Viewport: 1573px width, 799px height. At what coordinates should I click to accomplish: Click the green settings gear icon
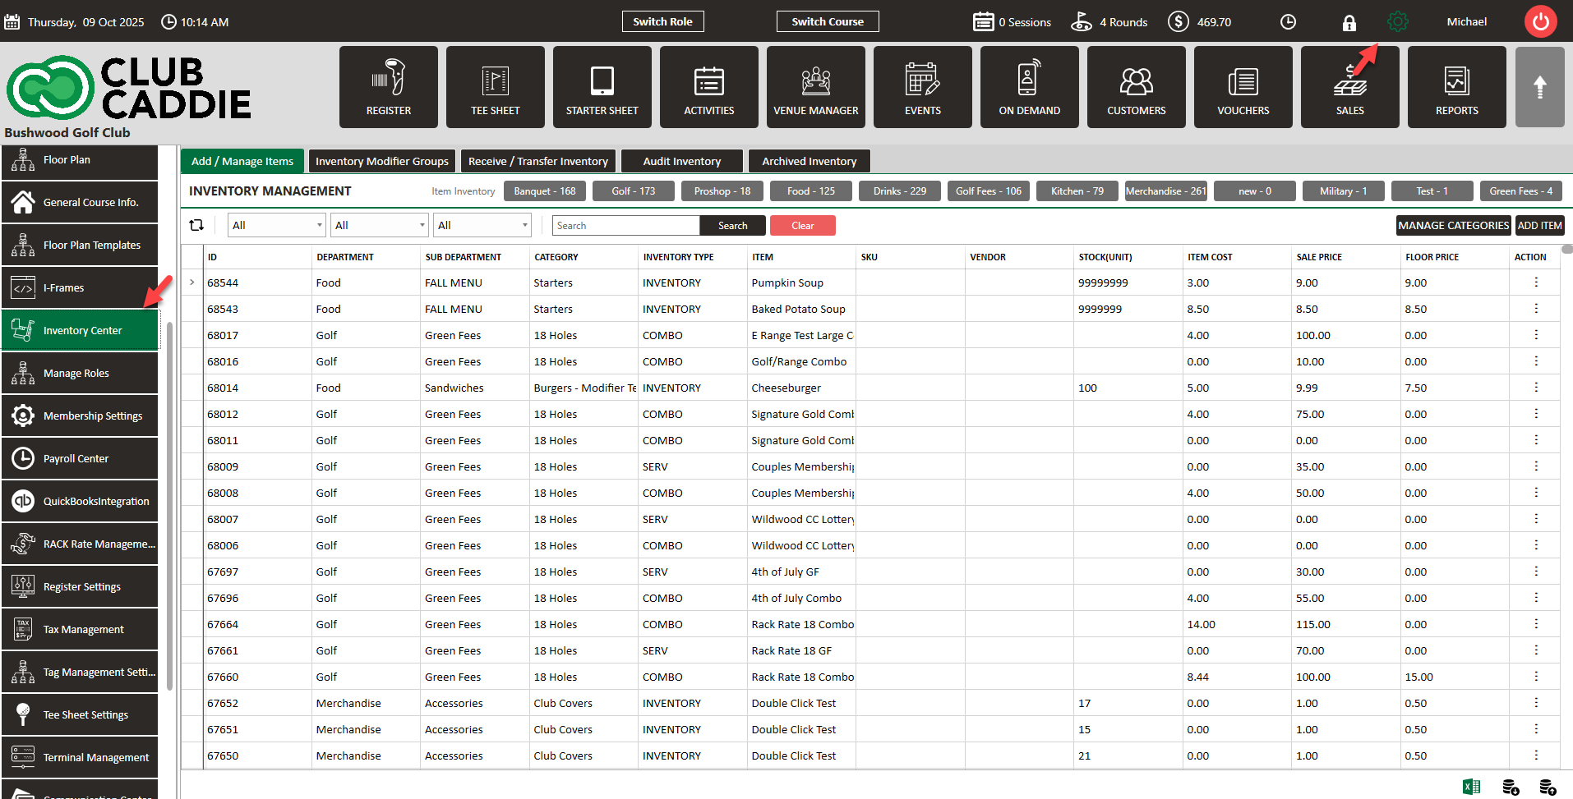(1397, 22)
